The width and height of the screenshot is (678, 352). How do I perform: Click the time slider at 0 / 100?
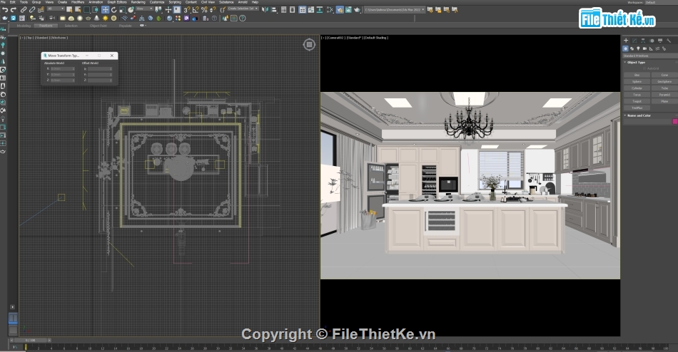point(30,341)
